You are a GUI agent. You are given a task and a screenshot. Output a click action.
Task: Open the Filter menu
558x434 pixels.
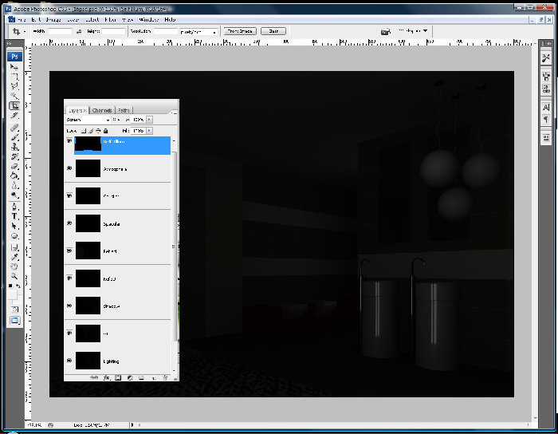(x=110, y=20)
